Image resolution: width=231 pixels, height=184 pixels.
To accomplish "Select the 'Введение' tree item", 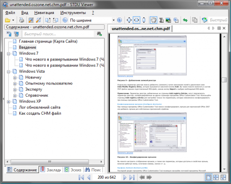I will coord(28,47).
